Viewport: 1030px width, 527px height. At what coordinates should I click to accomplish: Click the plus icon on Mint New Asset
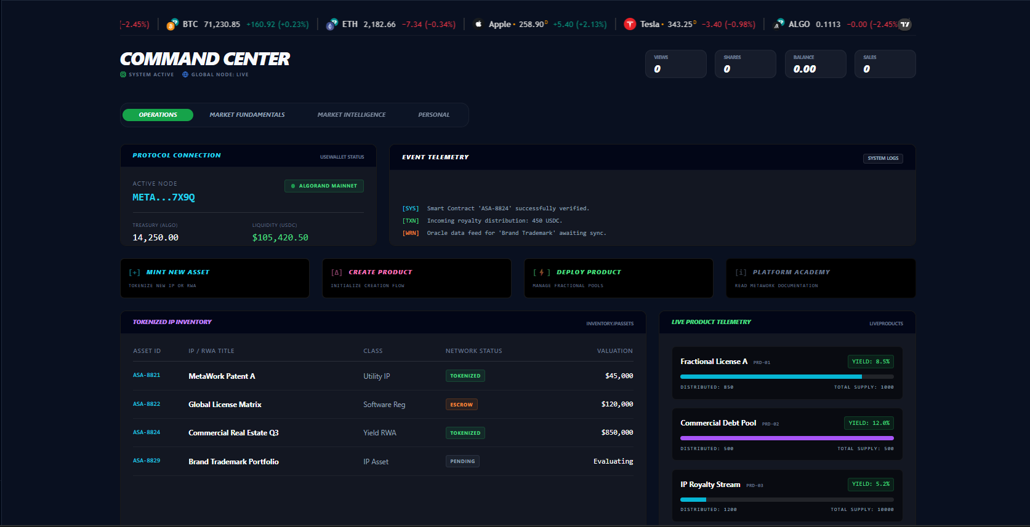click(135, 272)
